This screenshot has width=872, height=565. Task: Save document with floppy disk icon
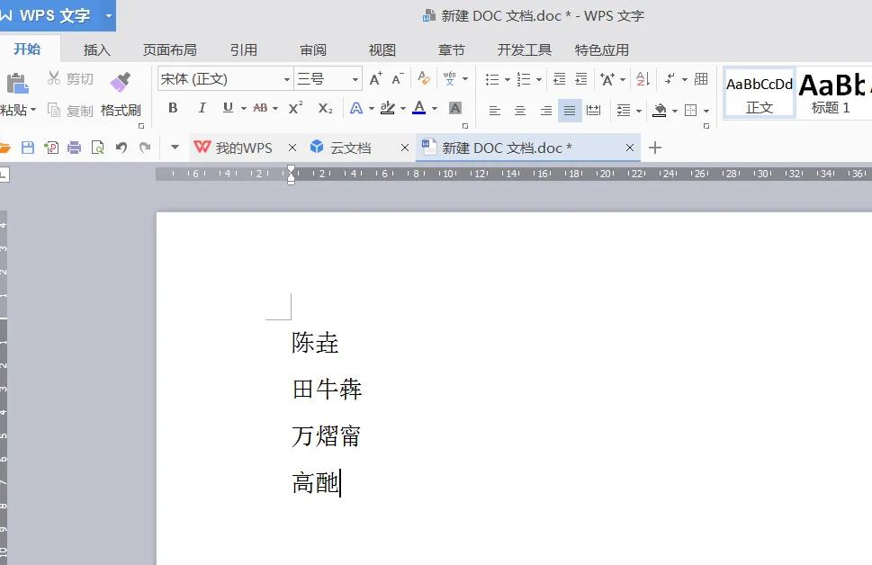[27, 148]
